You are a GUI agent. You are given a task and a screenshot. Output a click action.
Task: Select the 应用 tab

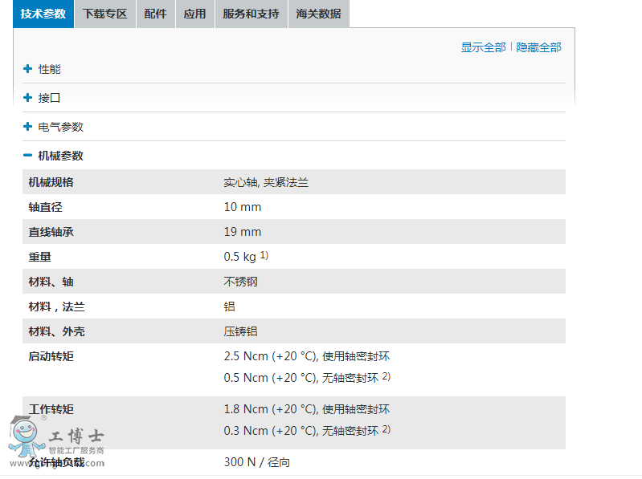tap(194, 14)
